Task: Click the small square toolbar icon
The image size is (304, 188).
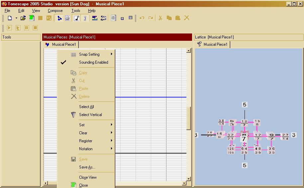Action: coord(122,19)
